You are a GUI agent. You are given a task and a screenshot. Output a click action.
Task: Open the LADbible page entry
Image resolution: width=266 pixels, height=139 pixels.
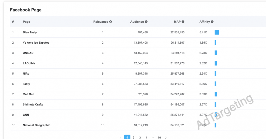tap(29, 63)
